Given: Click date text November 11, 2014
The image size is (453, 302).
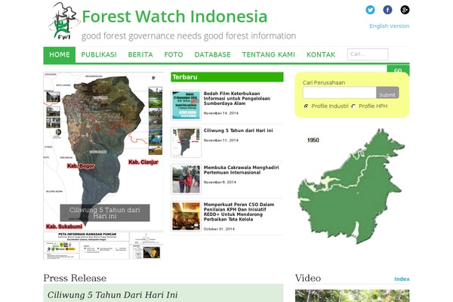Looking at the screenshot, I should [x=221, y=140].
